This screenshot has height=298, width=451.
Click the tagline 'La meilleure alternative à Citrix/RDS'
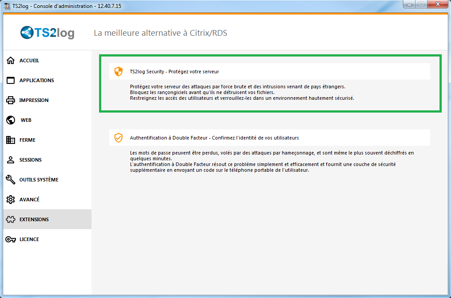161,33
